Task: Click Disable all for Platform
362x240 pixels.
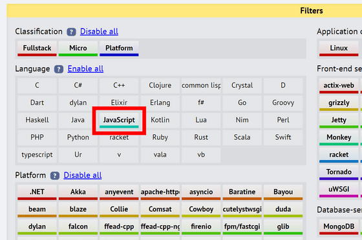Action: 83,175
